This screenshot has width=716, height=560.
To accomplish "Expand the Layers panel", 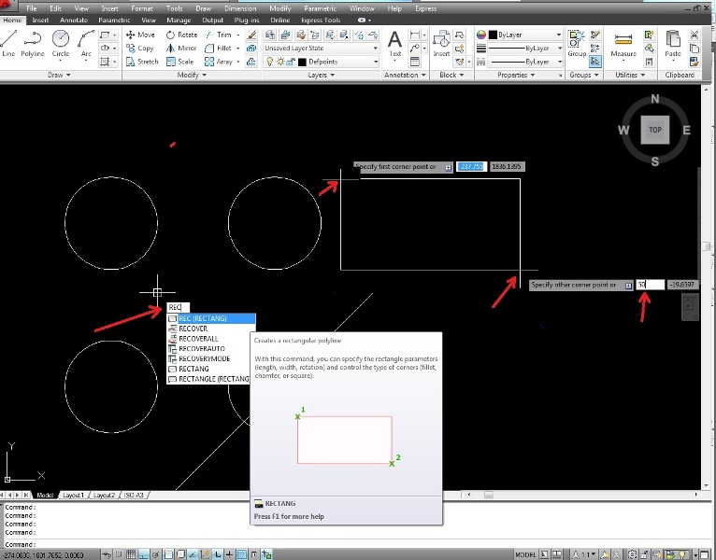I will 321,75.
